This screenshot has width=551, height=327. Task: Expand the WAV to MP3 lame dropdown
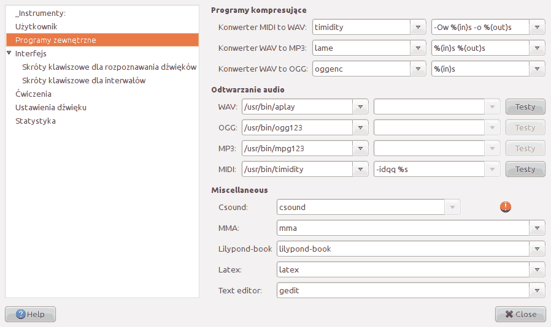click(418, 48)
